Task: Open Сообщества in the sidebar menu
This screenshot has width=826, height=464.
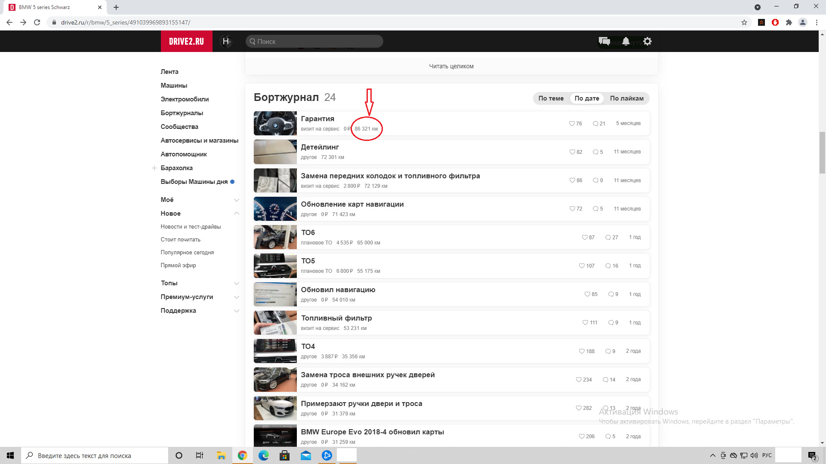Action: point(179,127)
